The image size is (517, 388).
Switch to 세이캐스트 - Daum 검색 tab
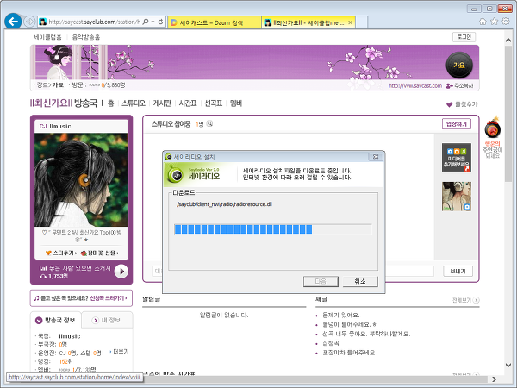(215, 22)
